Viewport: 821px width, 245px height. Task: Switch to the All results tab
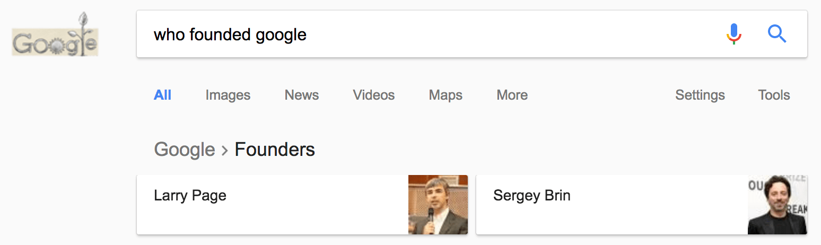click(162, 95)
